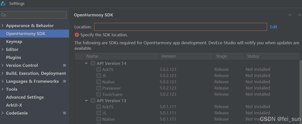The width and height of the screenshot is (302, 124).
Task: Click the DevEco Studio logo icon
Action: click(3, 3)
